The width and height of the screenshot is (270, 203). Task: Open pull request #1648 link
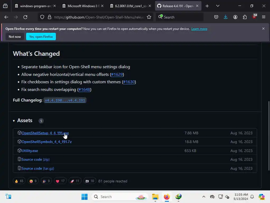[x=84, y=89]
